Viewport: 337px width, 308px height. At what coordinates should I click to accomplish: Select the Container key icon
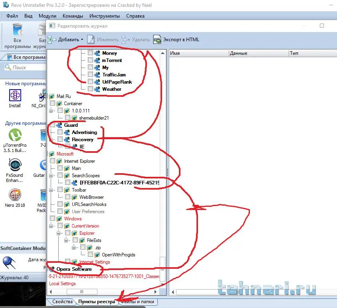59,104
